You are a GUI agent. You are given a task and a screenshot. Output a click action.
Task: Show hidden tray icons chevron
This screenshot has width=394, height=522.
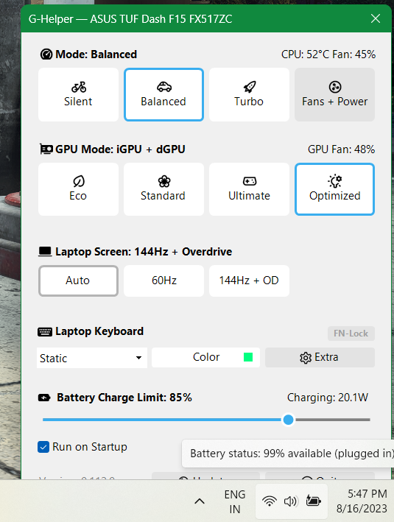[x=200, y=501]
